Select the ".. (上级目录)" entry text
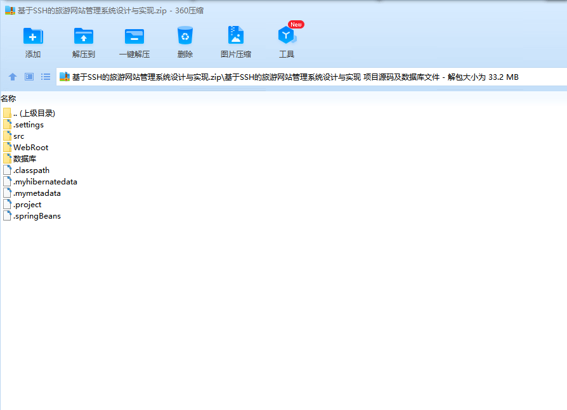 (x=34, y=113)
